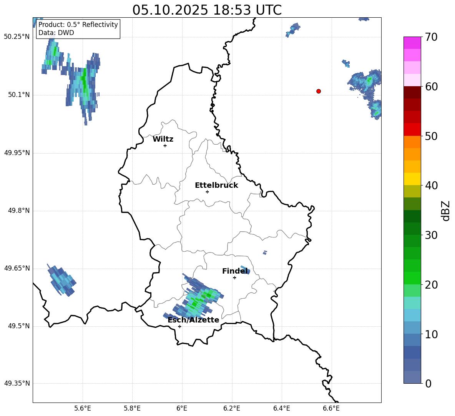Click the Findel station label

(x=235, y=271)
